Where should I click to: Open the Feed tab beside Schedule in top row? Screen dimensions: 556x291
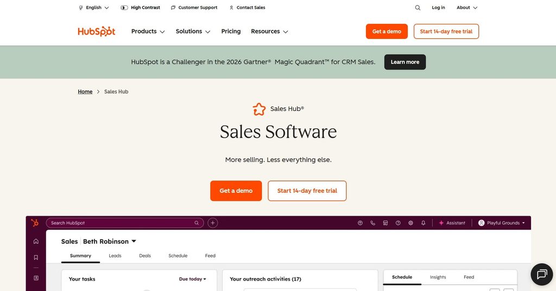(210, 256)
